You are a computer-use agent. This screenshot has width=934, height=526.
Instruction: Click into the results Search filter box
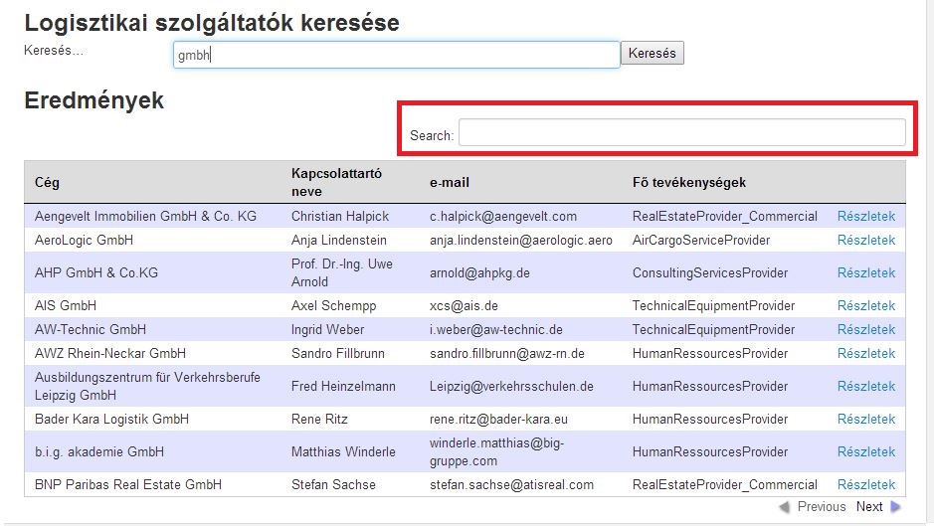(682, 132)
